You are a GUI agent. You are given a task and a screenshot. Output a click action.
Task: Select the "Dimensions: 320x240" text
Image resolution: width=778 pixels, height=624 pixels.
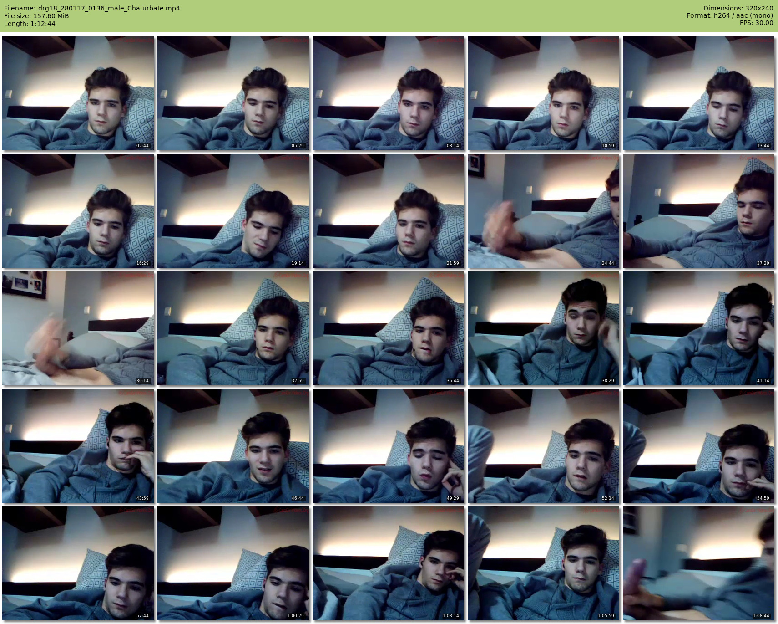(738, 8)
